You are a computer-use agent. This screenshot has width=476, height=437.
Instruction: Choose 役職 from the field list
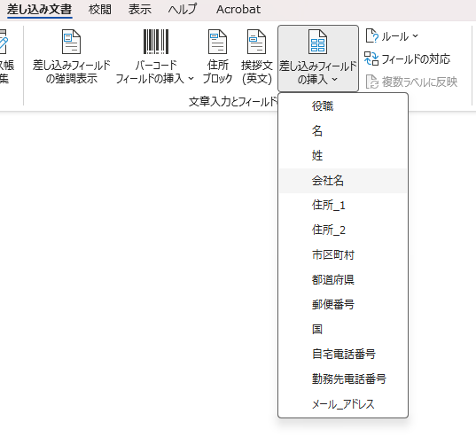tap(343, 106)
